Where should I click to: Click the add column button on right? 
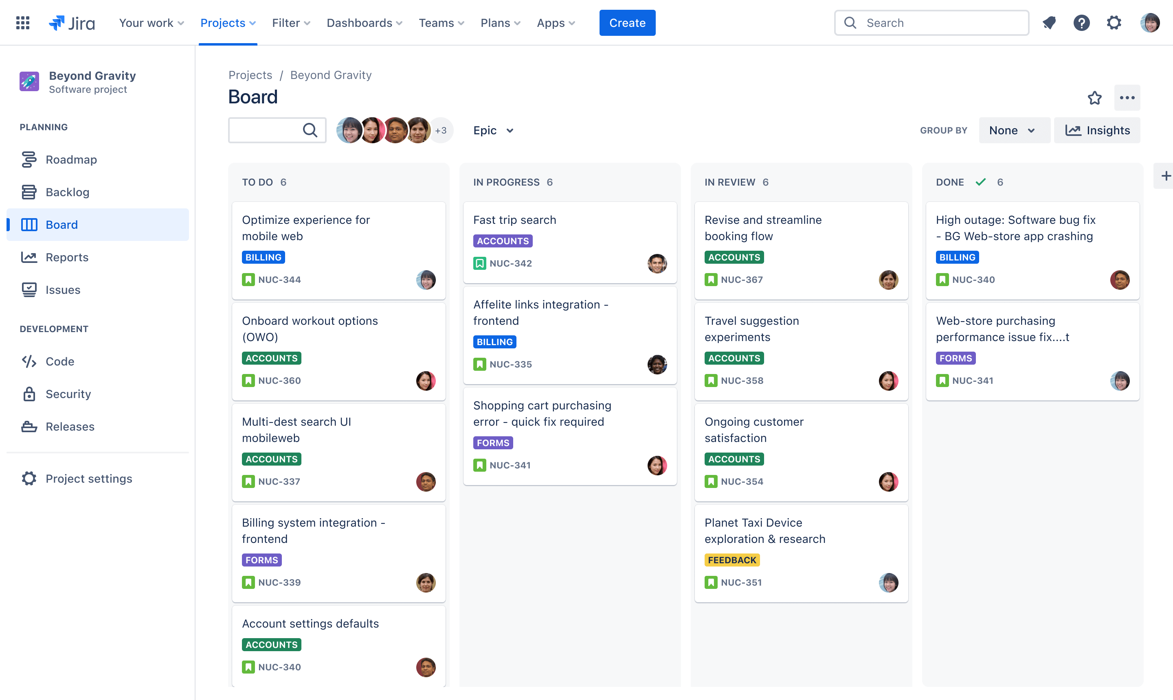1166,176
